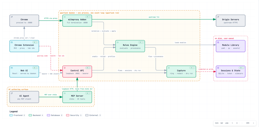This screenshot has height=127, width=259.
Task: Click 'pairing code · health · tab ids' label
Action: (51, 56)
